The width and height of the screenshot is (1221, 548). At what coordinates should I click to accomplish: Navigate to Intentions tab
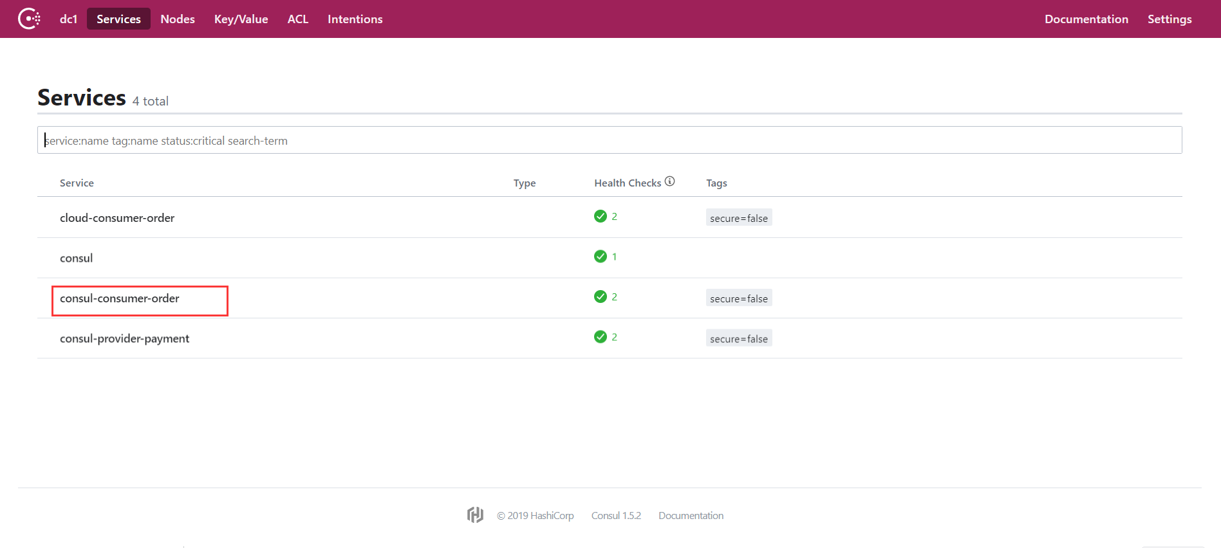pos(355,19)
